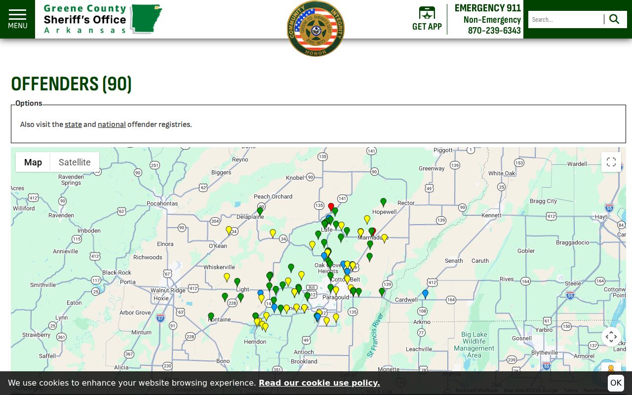Click the Kennett label on the map

491,215
